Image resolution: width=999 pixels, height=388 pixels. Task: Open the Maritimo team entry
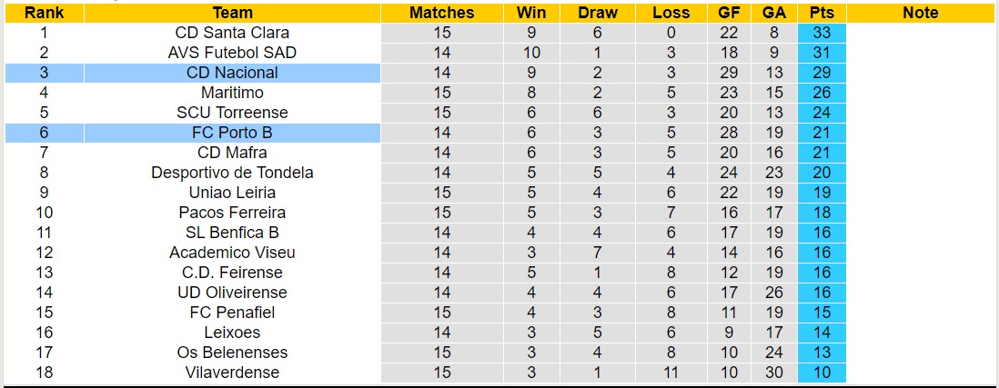pos(232,93)
